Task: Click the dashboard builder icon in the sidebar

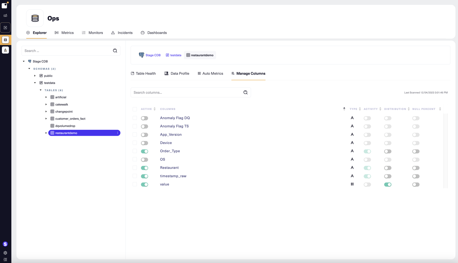Action: (5, 28)
